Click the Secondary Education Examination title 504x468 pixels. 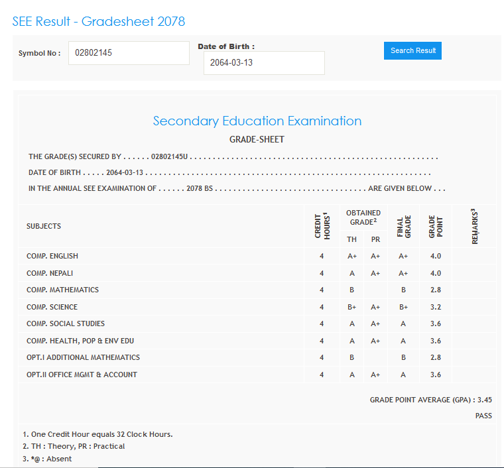coord(257,121)
